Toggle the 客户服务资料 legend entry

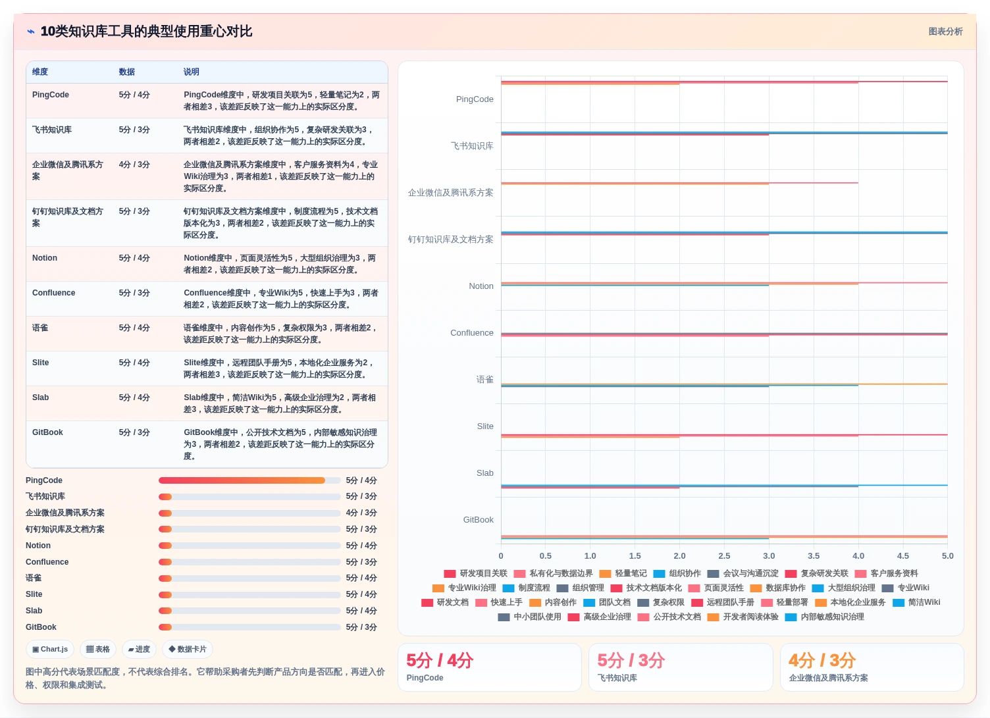pos(886,573)
